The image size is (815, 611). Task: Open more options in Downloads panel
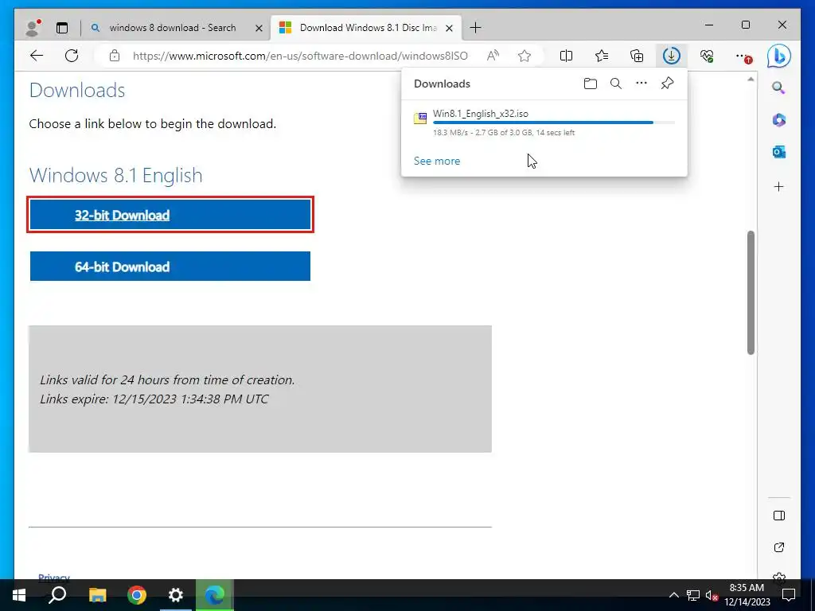[x=641, y=83]
